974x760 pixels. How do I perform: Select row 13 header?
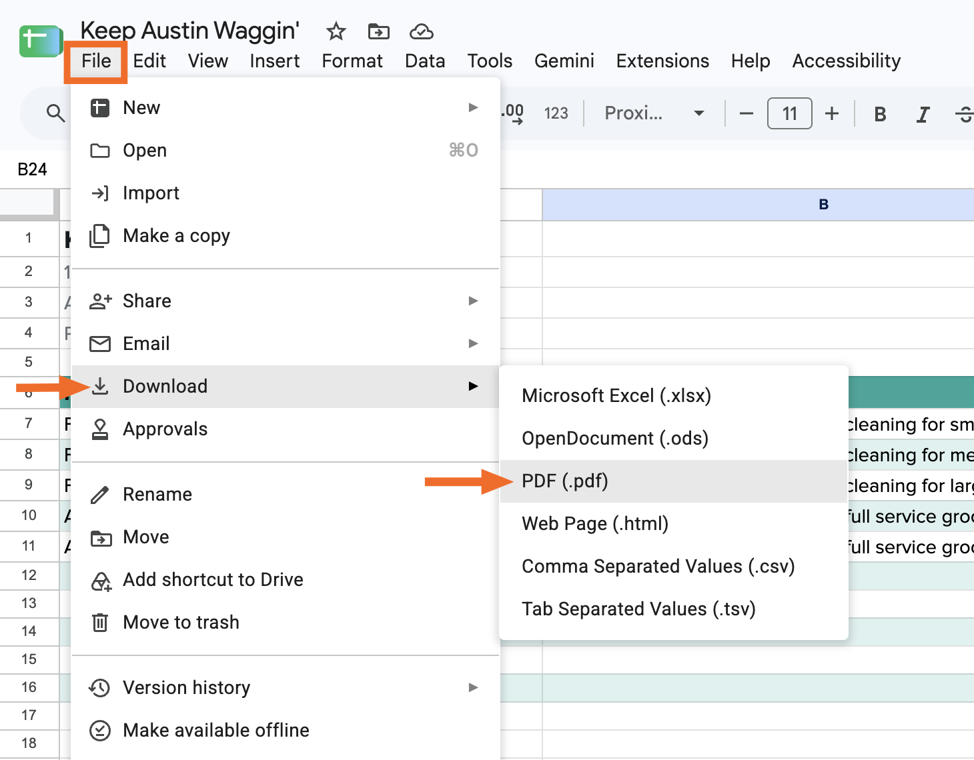pos(29,603)
